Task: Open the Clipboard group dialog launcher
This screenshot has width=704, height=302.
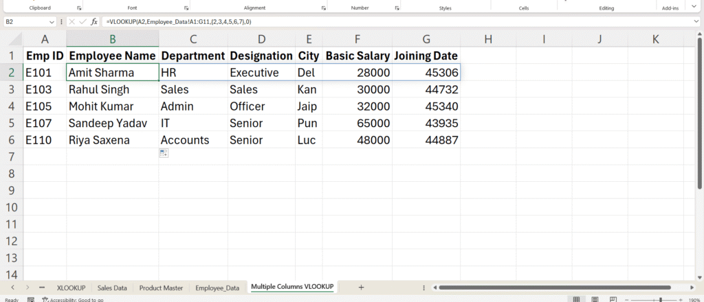Action: click(x=78, y=8)
